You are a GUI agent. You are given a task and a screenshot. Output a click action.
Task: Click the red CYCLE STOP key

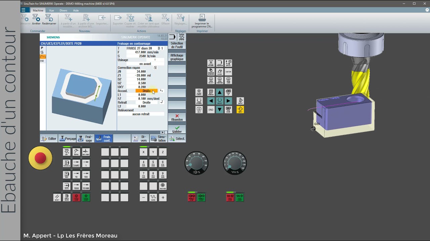[76, 197]
